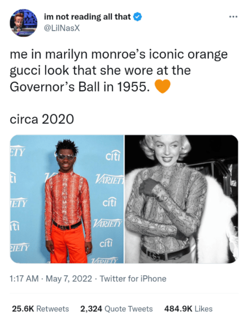The image size is (248, 318).
Task: Open the 2,324 Quote Tweets list
Action: pyautogui.click(x=117, y=308)
